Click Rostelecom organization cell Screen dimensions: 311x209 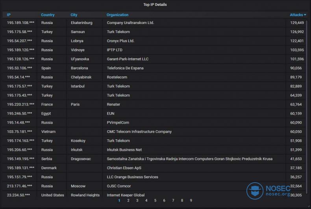tap(117, 77)
